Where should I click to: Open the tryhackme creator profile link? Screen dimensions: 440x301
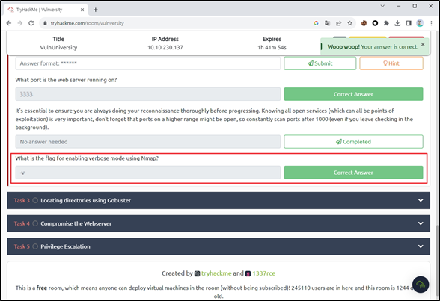[216, 273]
